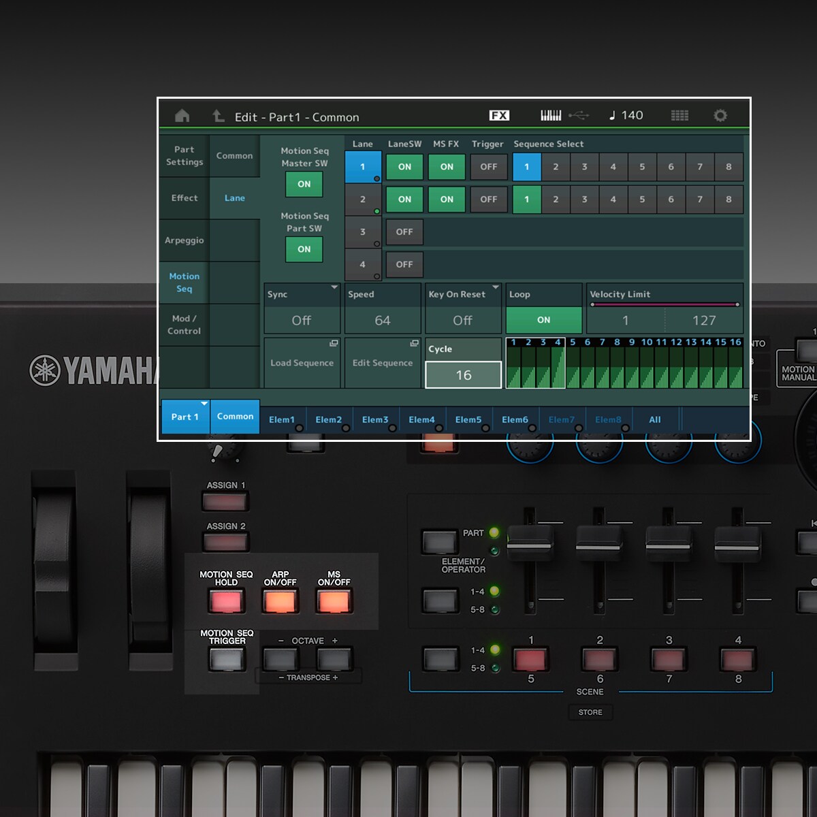817x817 pixels.
Task: Toggle Motion Seq Part SW
Action: [304, 249]
